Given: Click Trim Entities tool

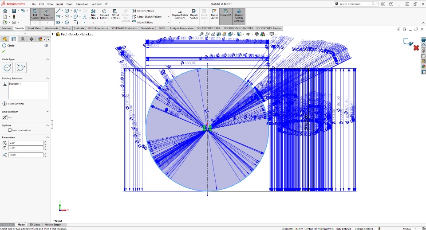Looking at the screenshot, I should coord(94,14).
